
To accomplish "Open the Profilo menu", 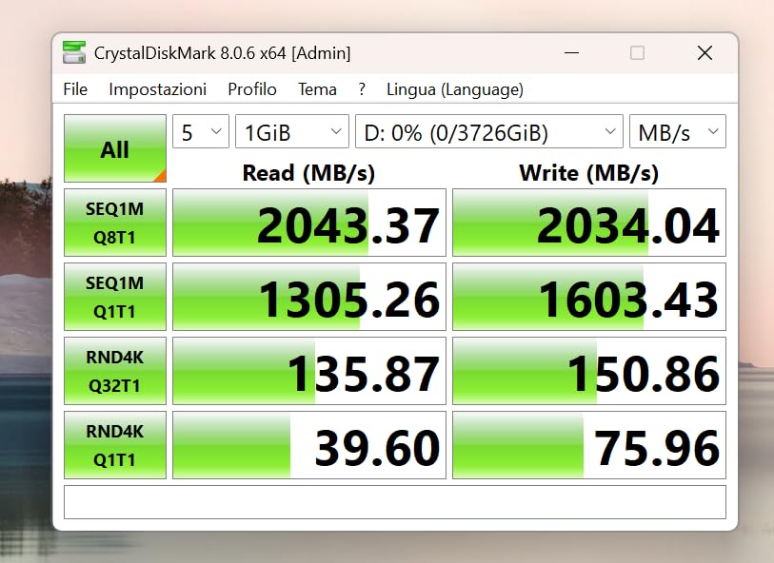I will pos(251,89).
